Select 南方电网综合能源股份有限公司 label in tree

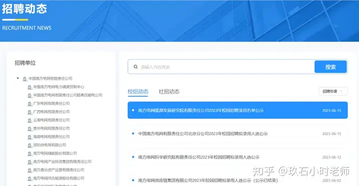point(59,178)
